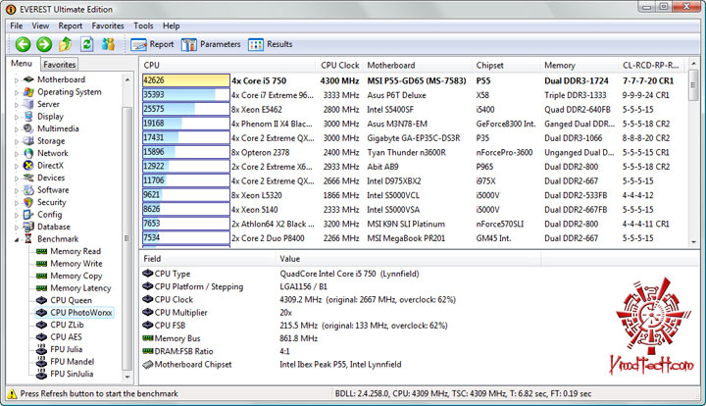
Task: Select the Memory Latency benchmark icon
Action: [x=41, y=288]
